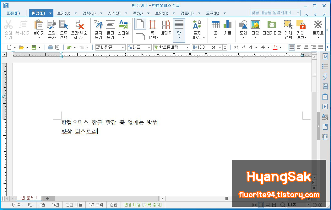Screen dimensions: 331x210
Task: Click the print preview icon
Action: click(x=58, y=47)
